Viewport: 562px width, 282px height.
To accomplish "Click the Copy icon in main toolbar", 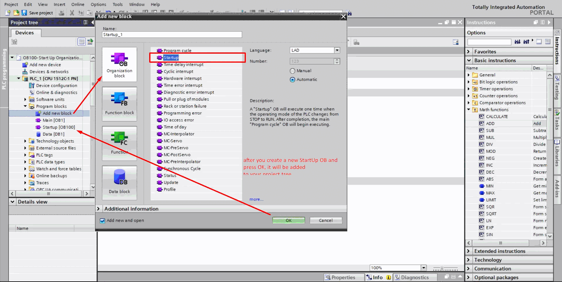I will click(x=81, y=13).
